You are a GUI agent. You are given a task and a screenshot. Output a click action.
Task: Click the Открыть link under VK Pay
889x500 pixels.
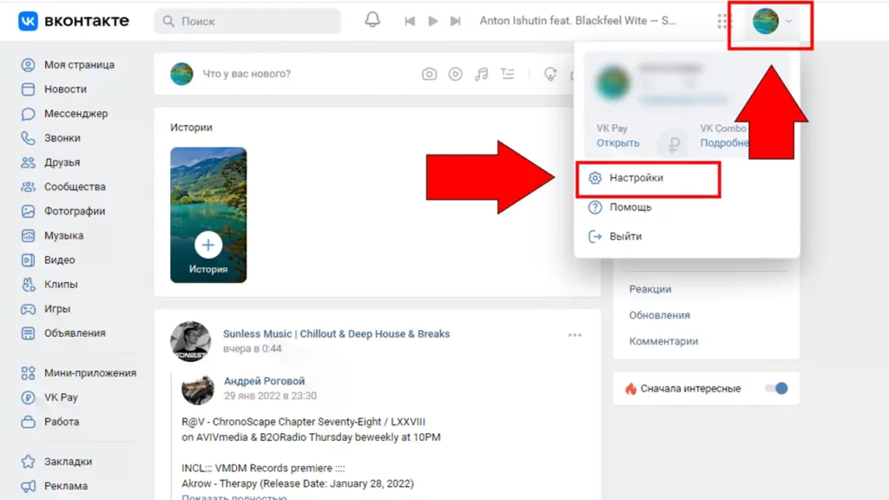(x=617, y=143)
